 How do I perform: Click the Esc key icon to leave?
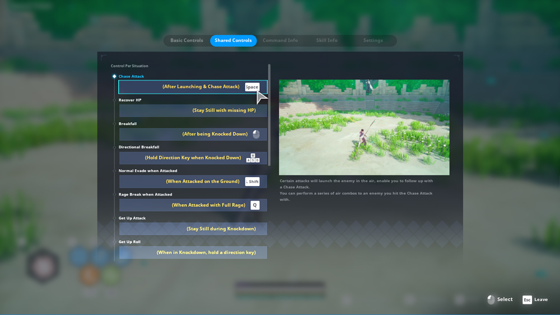click(527, 300)
